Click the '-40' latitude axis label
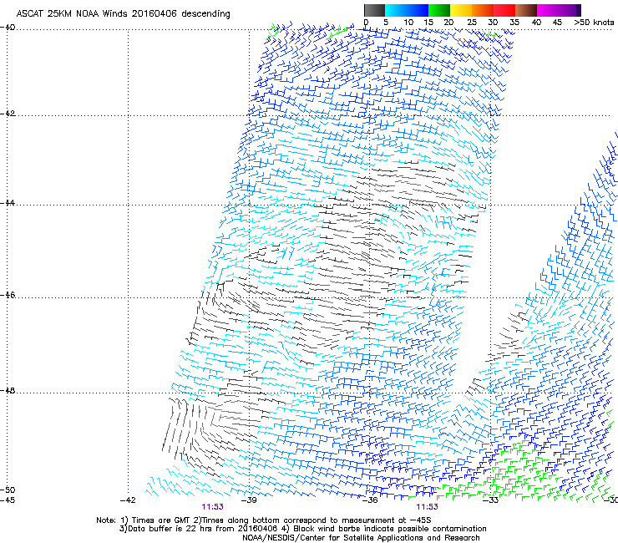This screenshot has width=618, height=543. [x=8, y=28]
